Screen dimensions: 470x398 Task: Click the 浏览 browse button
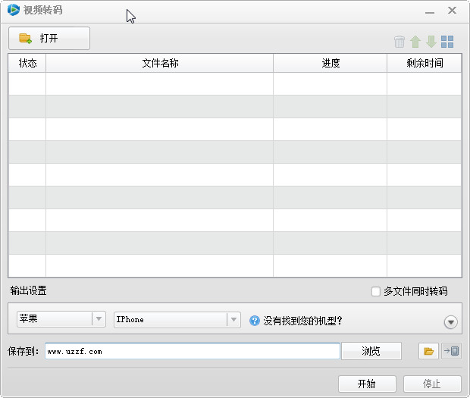click(371, 351)
